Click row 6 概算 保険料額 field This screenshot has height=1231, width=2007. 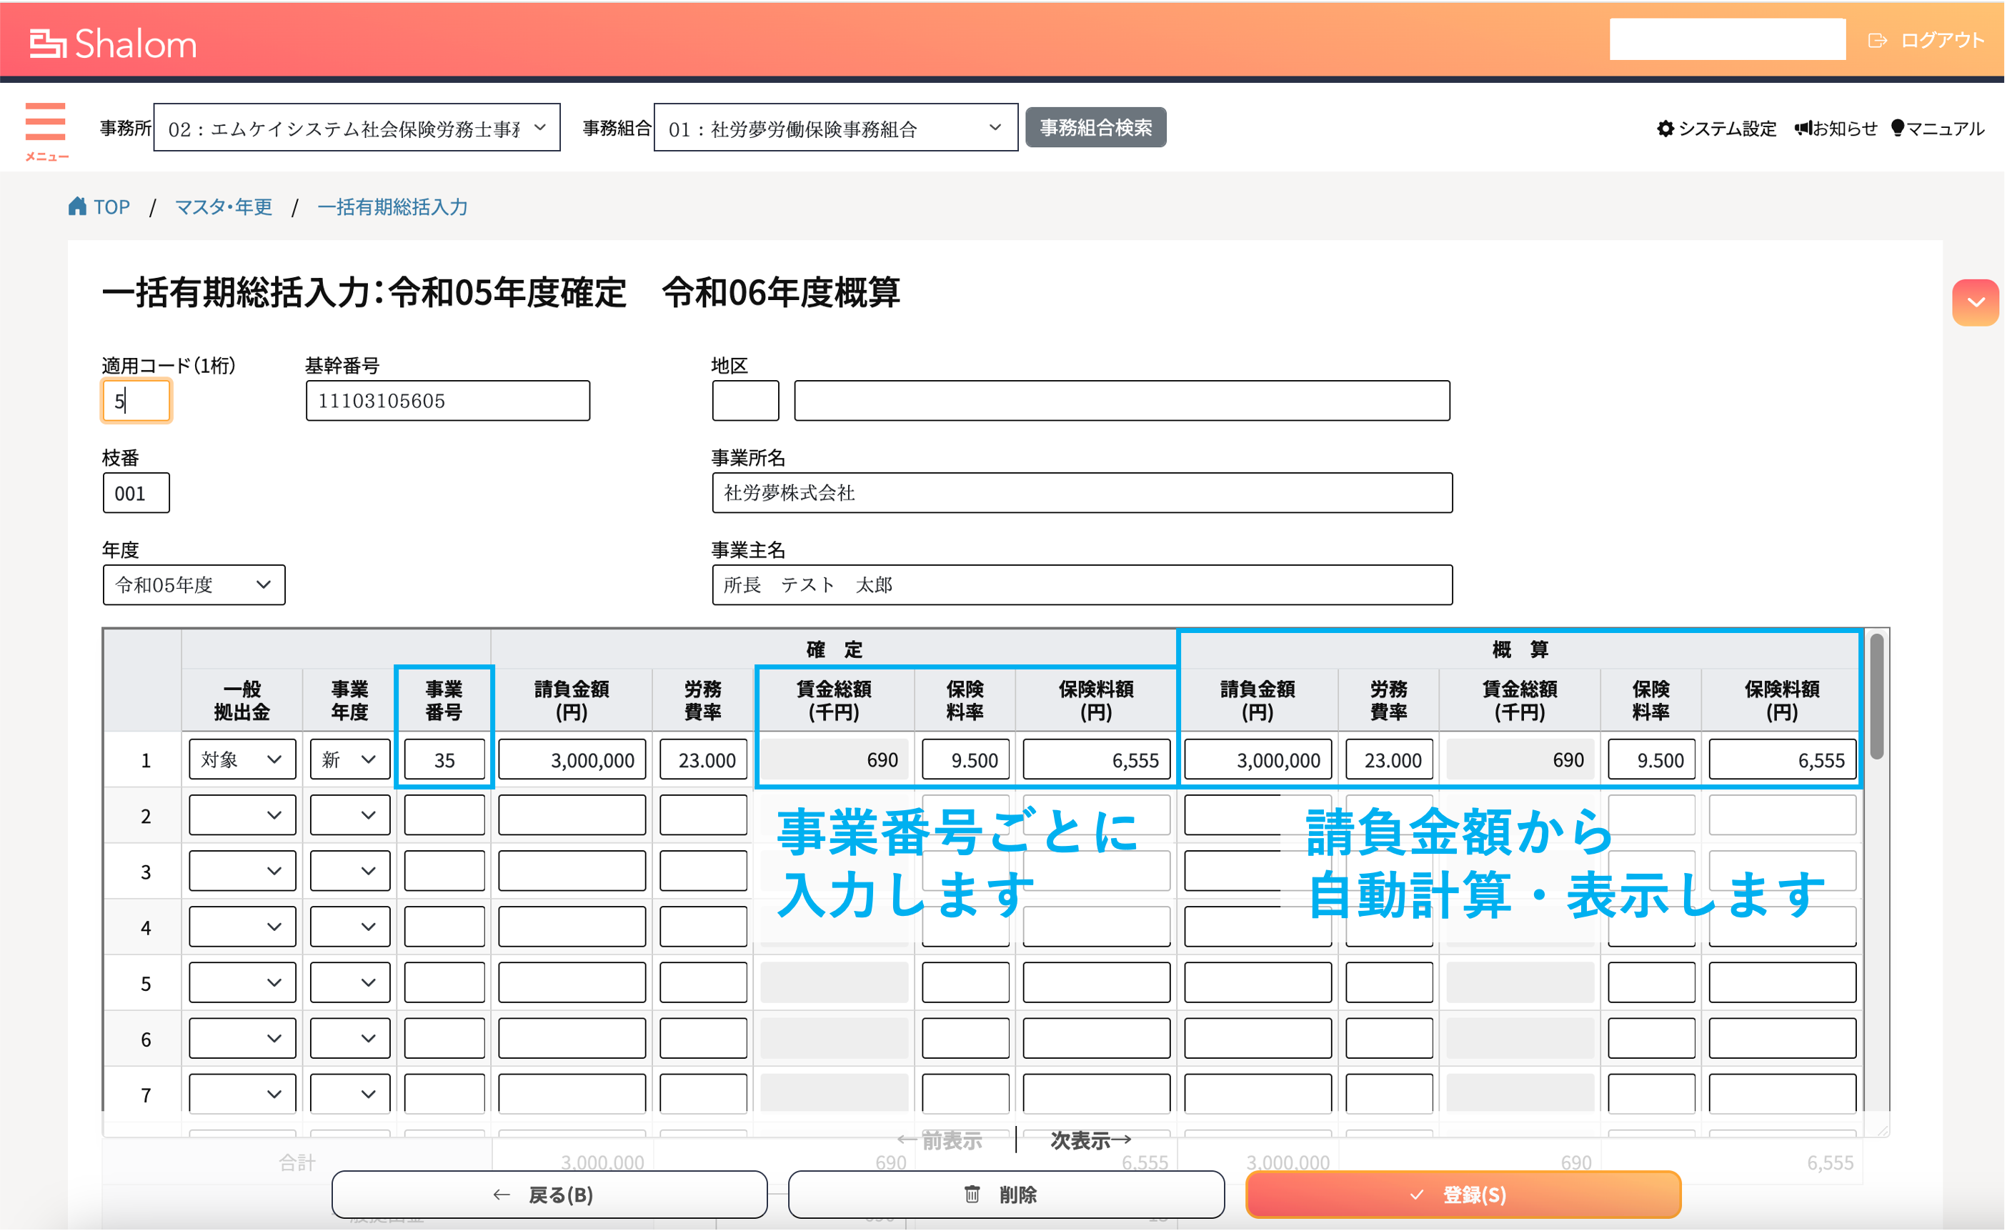[x=1783, y=1039]
